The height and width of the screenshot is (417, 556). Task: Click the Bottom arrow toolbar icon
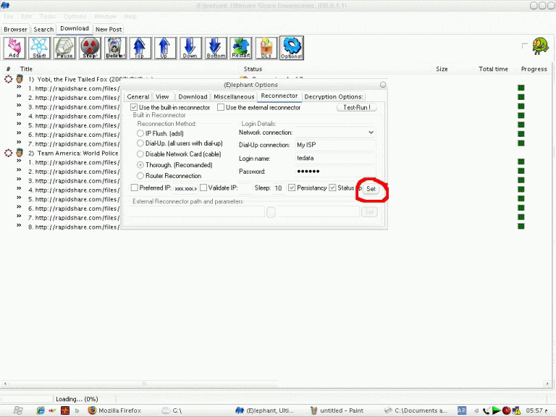[x=216, y=48]
